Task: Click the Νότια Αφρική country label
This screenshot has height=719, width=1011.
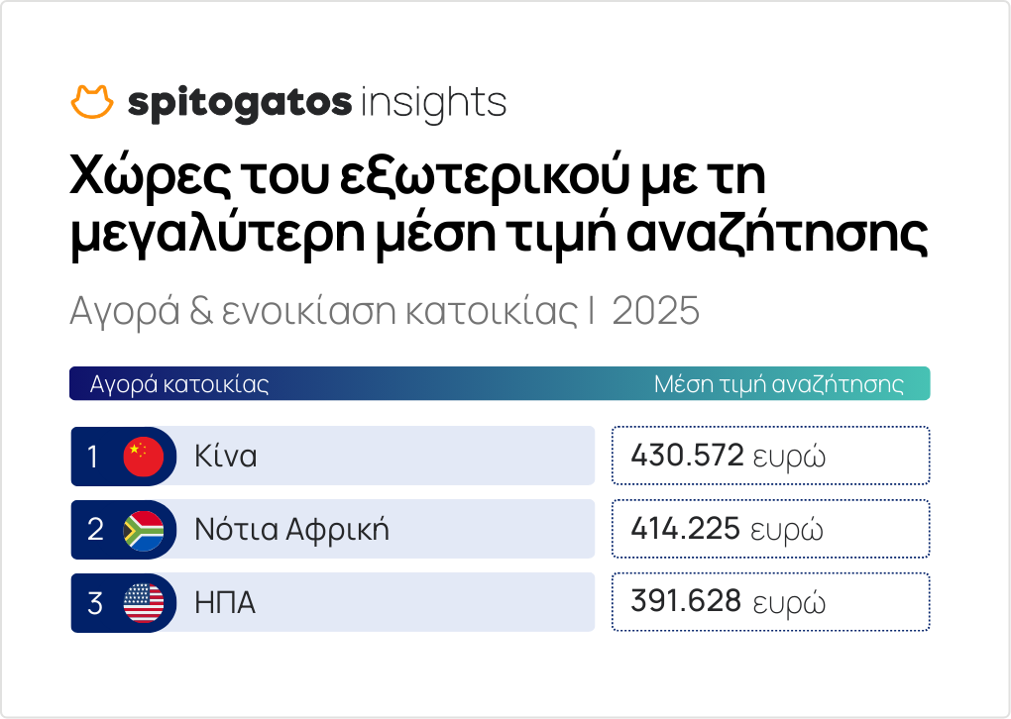Action: pyautogui.click(x=292, y=530)
